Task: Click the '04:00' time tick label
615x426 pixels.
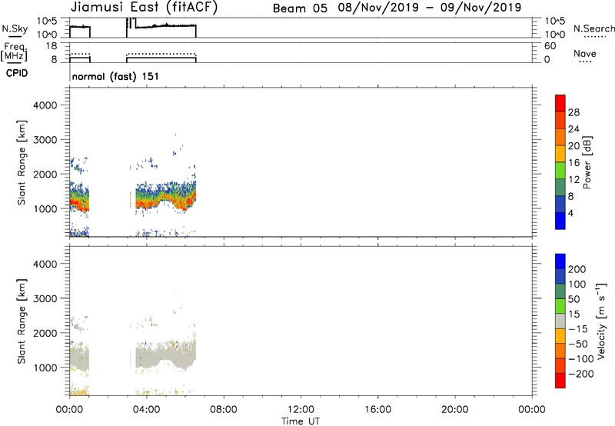Action: pos(146,410)
